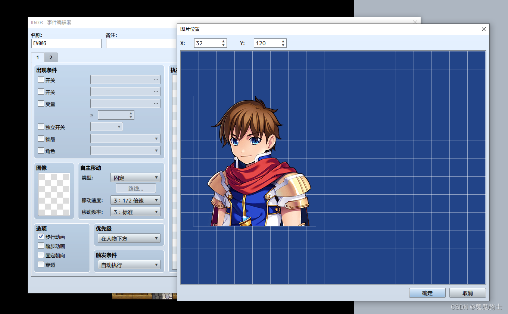Switch to event page tab 1
The height and width of the screenshot is (314, 508).
coord(38,57)
